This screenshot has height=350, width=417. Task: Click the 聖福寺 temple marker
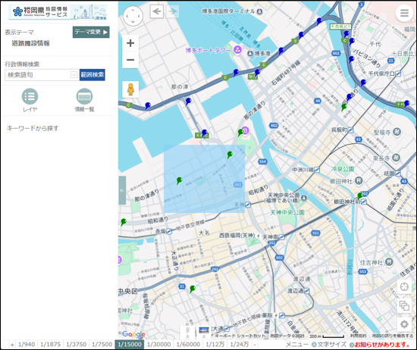coord(397,132)
